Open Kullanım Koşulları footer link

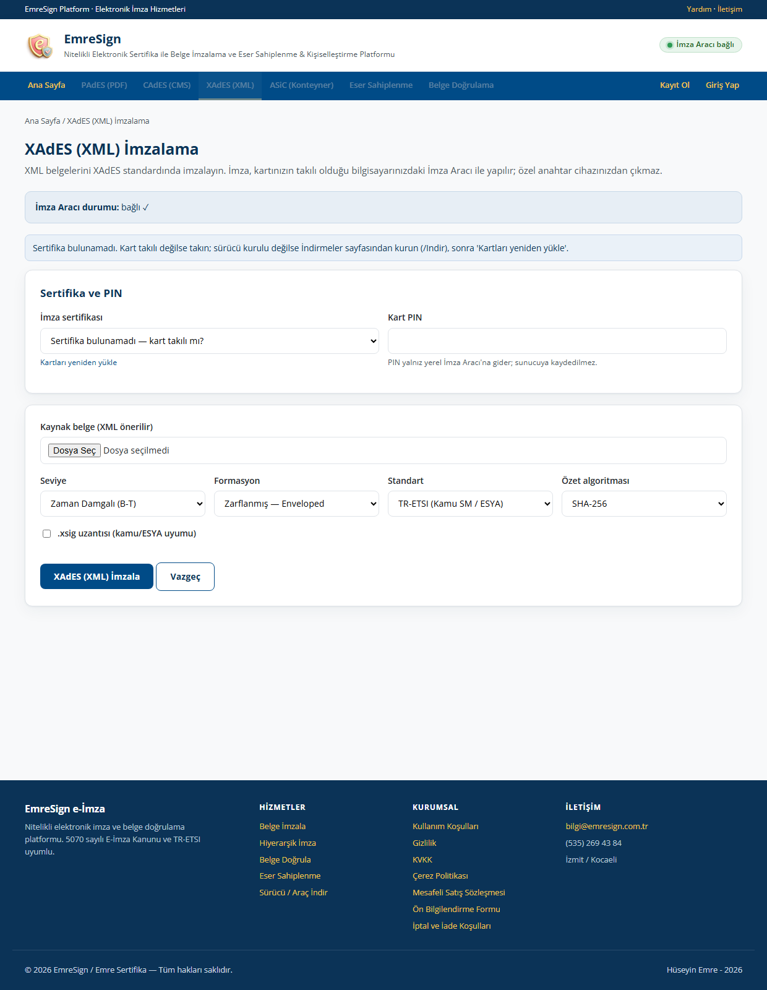pyautogui.click(x=445, y=827)
